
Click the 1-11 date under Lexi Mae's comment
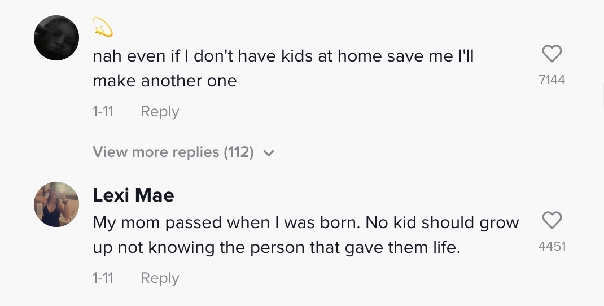[103, 278]
